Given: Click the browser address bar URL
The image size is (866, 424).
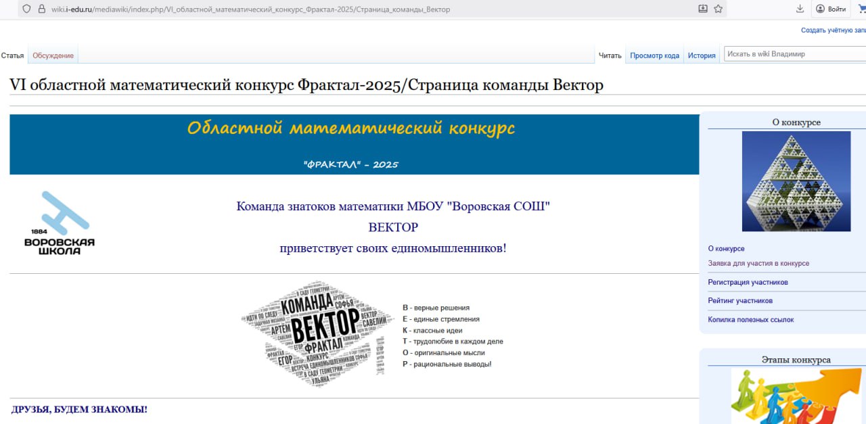Looking at the screenshot, I should (x=250, y=9).
